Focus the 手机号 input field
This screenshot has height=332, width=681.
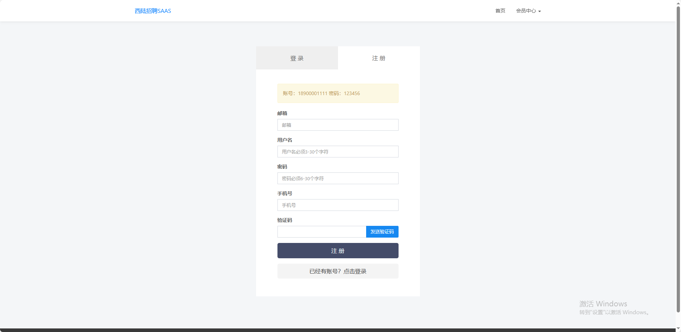(x=338, y=205)
